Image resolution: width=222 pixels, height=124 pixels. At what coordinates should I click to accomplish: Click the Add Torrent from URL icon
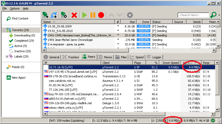(54, 15)
